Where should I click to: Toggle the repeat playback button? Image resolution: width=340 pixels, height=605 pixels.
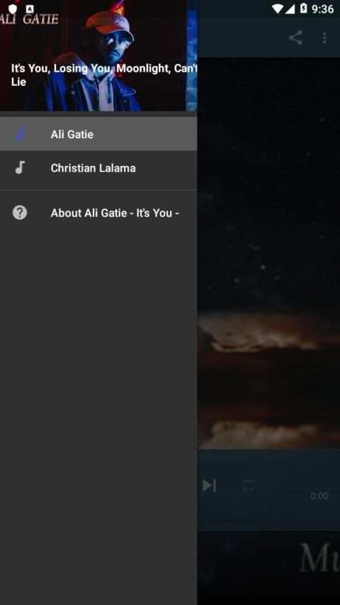[249, 485]
